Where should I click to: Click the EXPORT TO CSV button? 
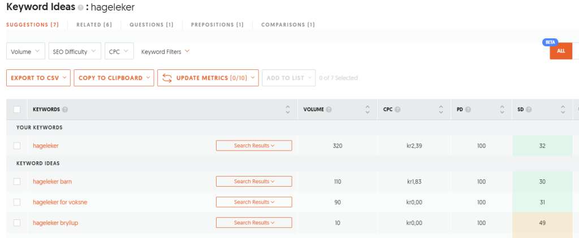(x=38, y=78)
